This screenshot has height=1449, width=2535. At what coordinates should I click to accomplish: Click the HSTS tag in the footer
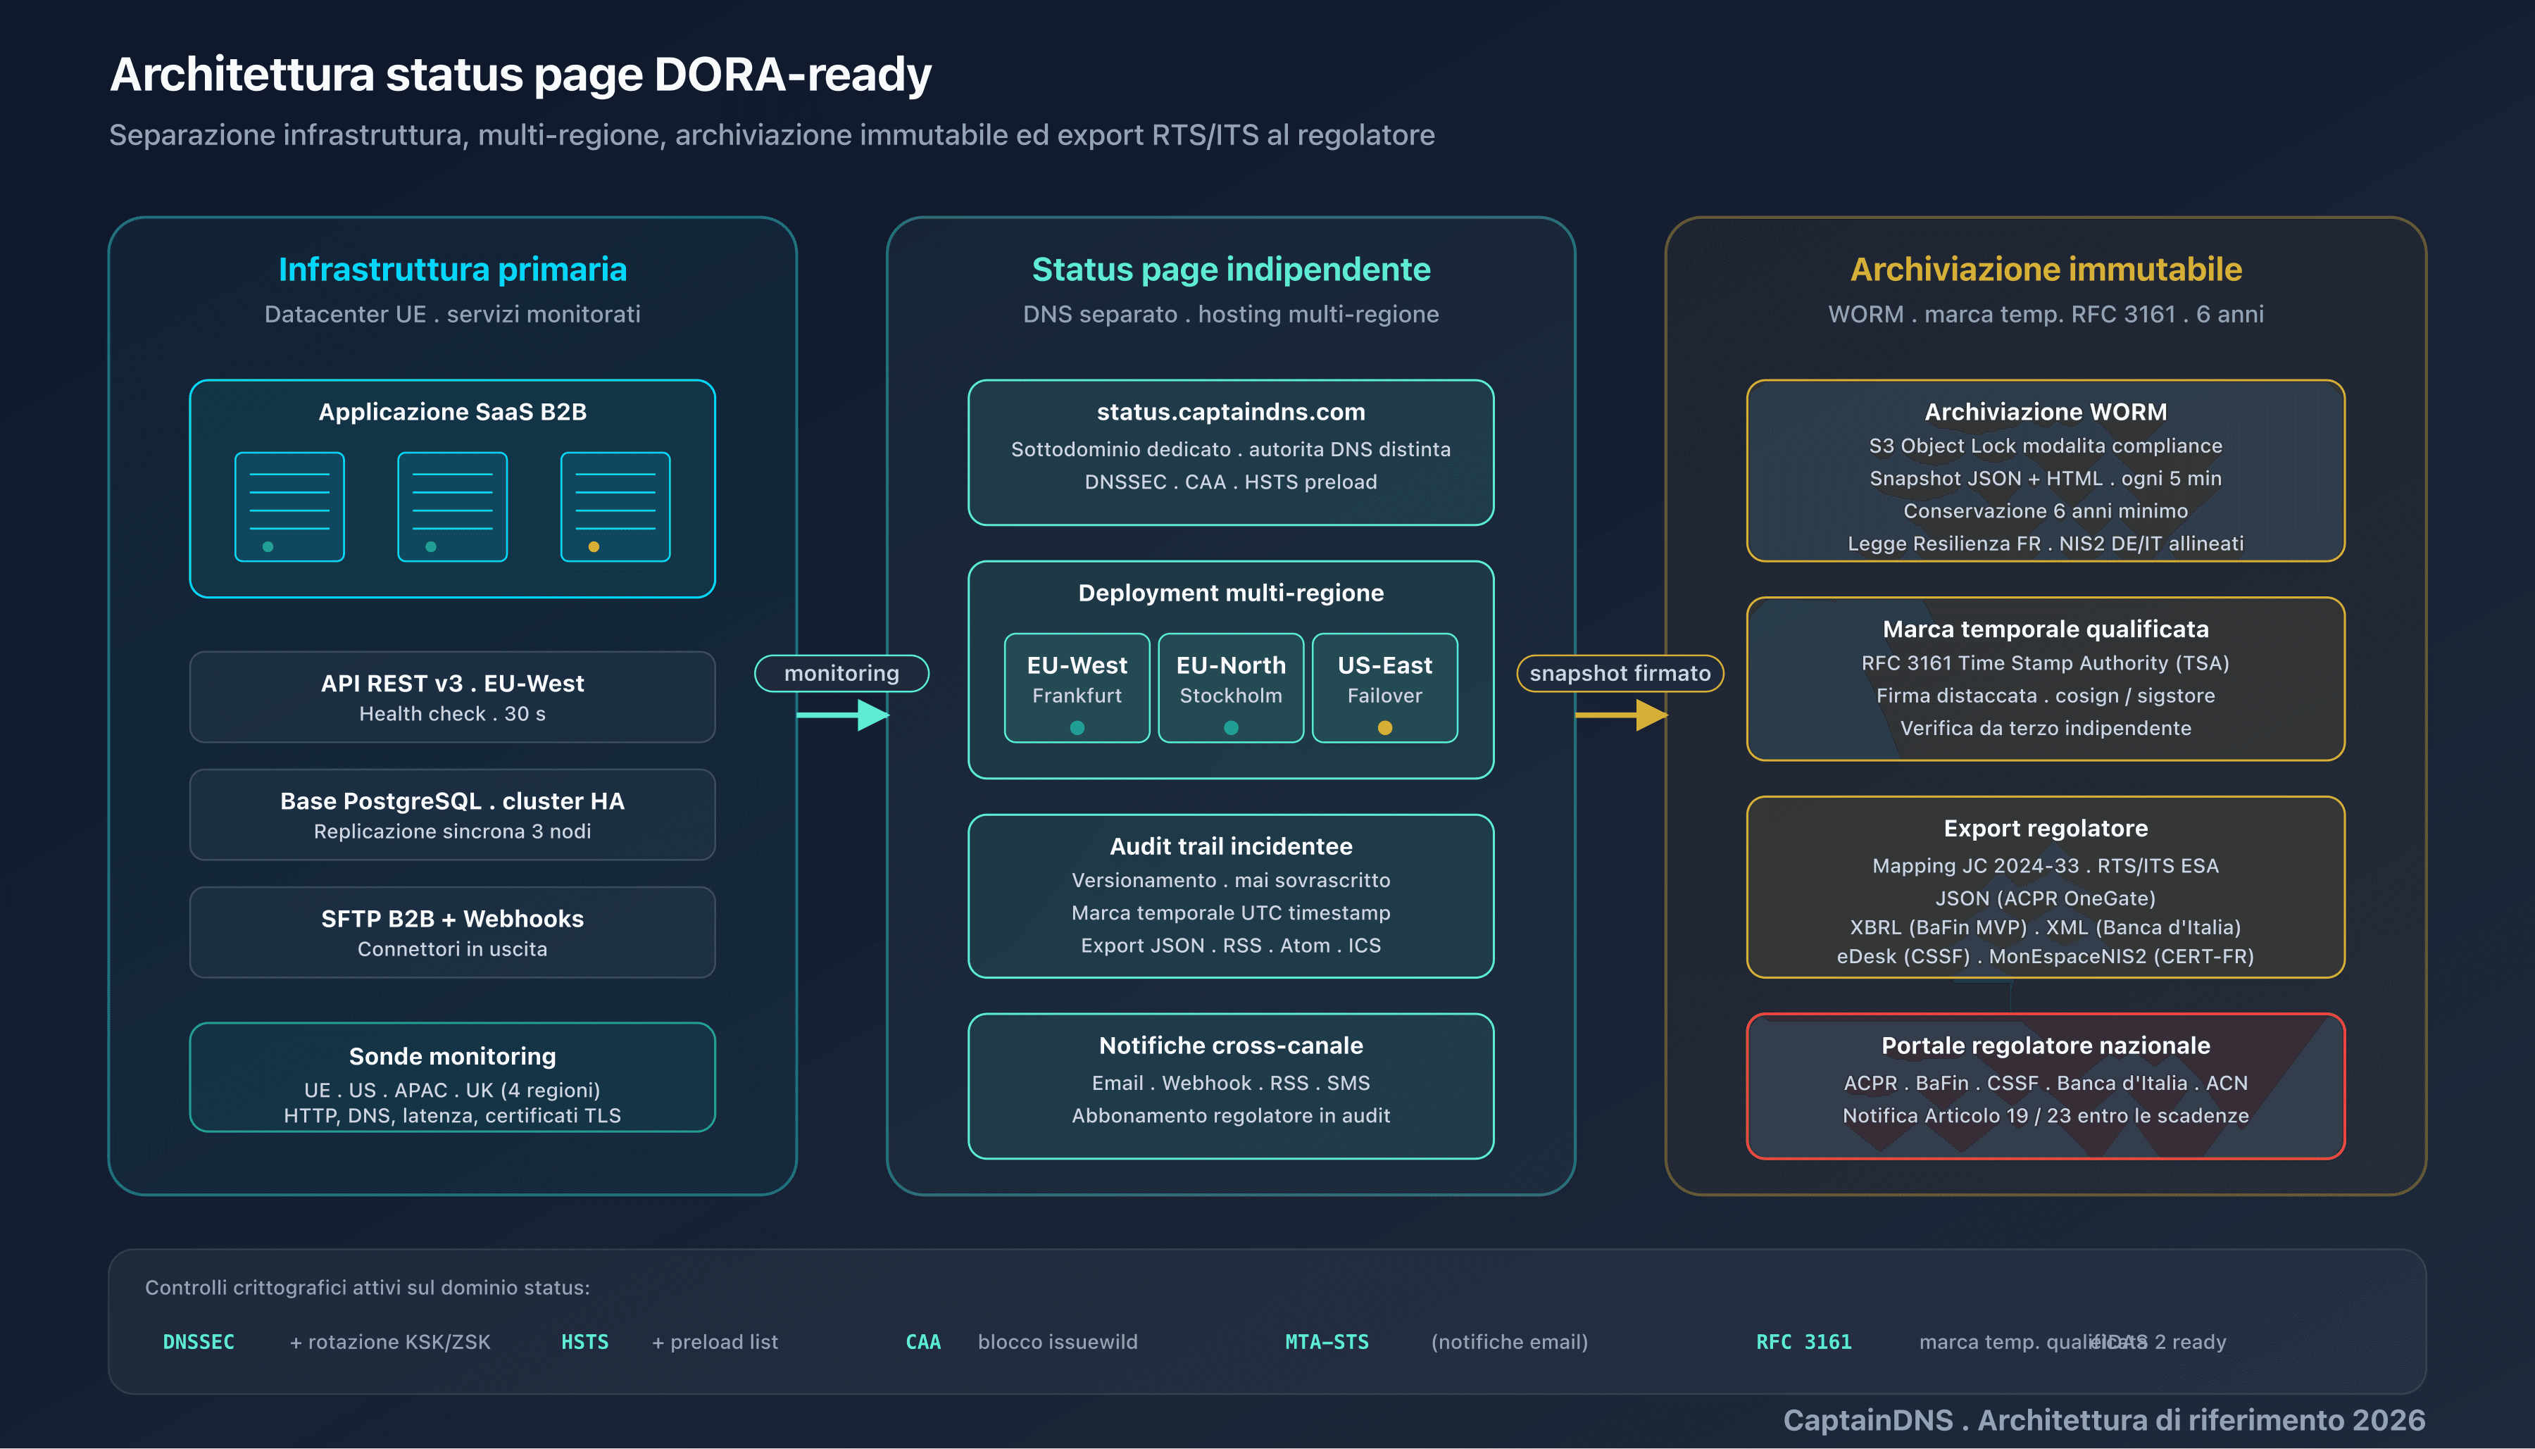tap(584, 1341)
